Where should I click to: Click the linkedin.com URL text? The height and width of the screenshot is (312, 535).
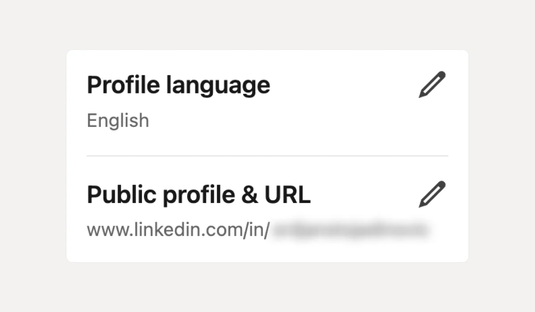click(x=178, y=228)
